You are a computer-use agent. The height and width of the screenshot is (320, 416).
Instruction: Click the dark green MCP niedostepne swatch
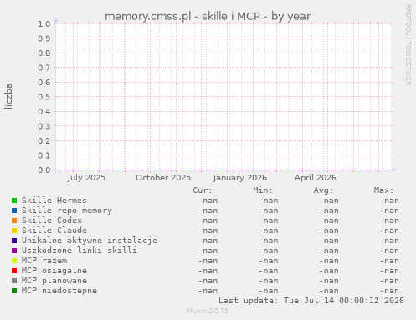tap(14, 291)
